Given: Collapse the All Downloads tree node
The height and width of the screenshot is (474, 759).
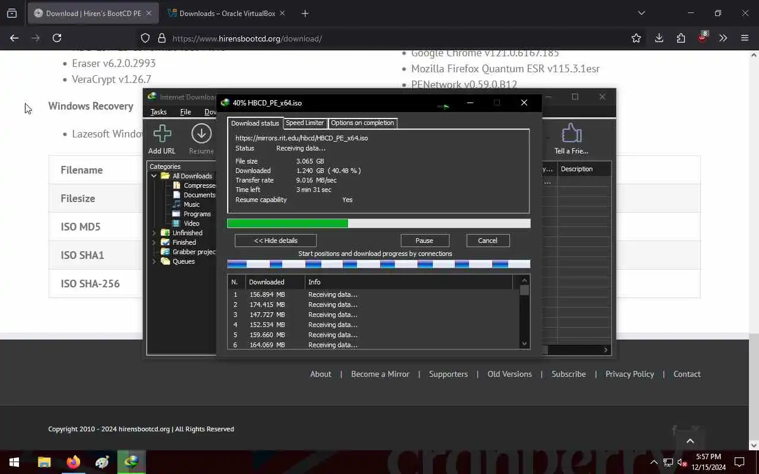Looking at the screenshot, I should point(154,176).
